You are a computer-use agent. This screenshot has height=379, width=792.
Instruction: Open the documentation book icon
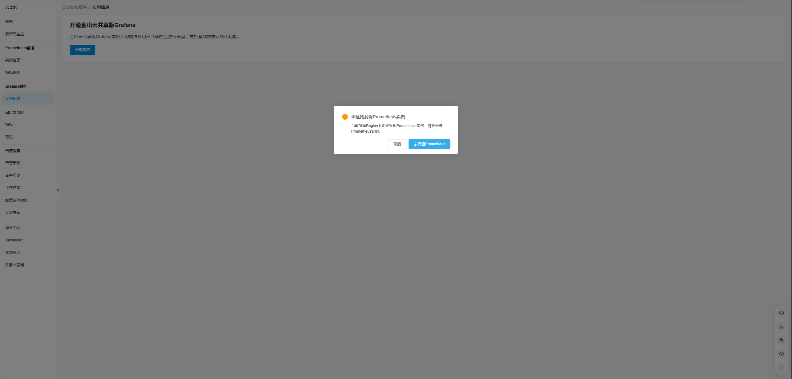pos(781,340)
